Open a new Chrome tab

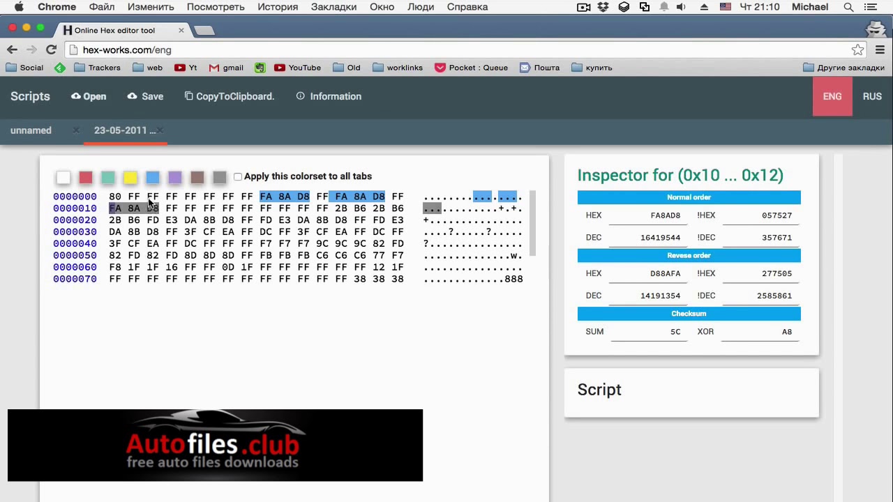tap(204, 31)
